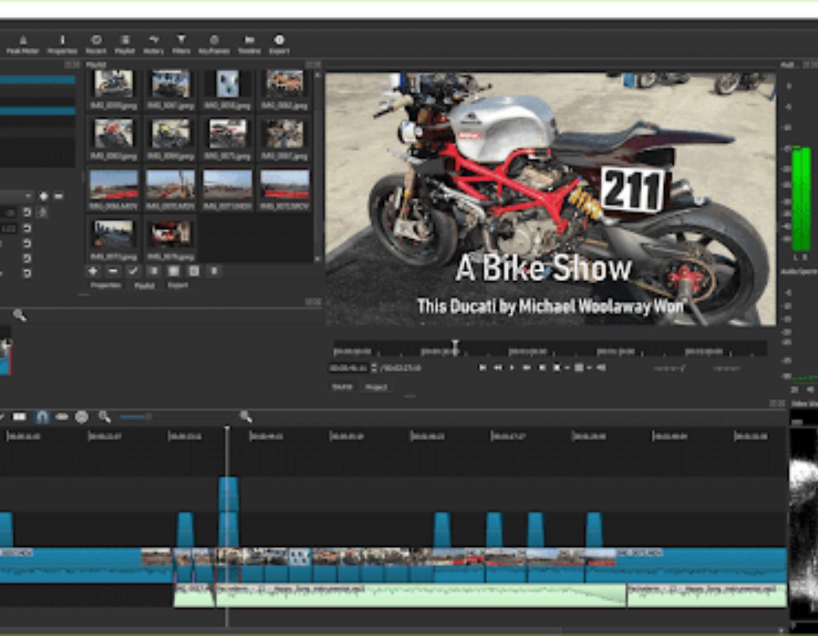This screenshot has width=818, height=636.
Task: Select the last MOV clip thumbnail in playlist
Action: click(x=285, y=184)
